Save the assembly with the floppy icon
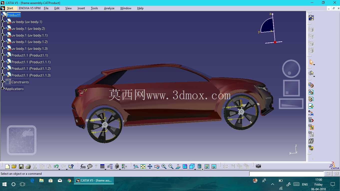The width and height of the screenshot is (340, 191). 21,166
